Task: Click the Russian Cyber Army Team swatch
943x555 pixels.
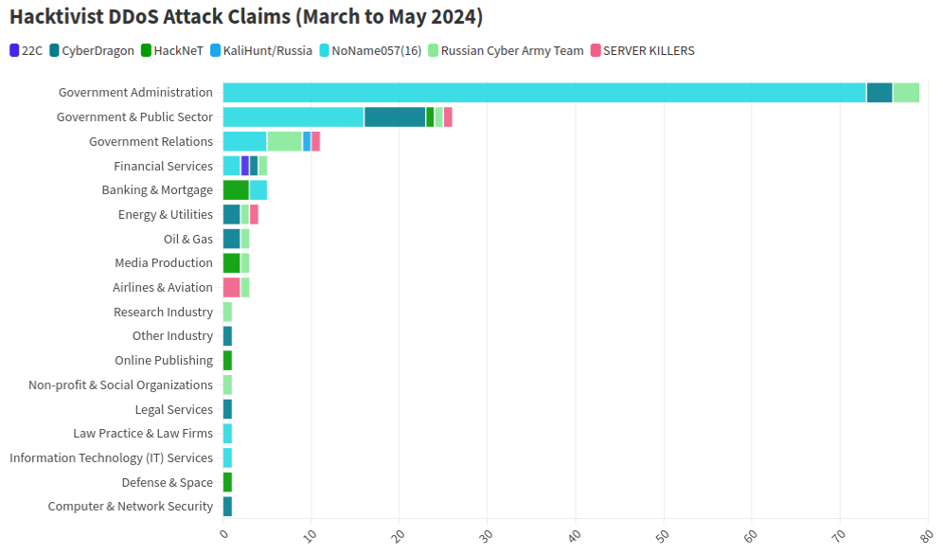Action: pos(433,50)
